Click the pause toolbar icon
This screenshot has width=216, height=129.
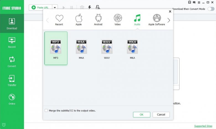coord(71,7)
